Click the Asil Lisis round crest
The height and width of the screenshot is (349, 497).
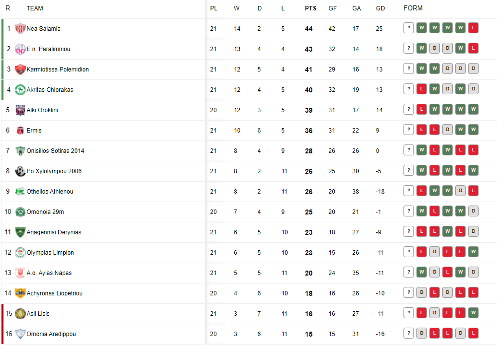[20, 314]
